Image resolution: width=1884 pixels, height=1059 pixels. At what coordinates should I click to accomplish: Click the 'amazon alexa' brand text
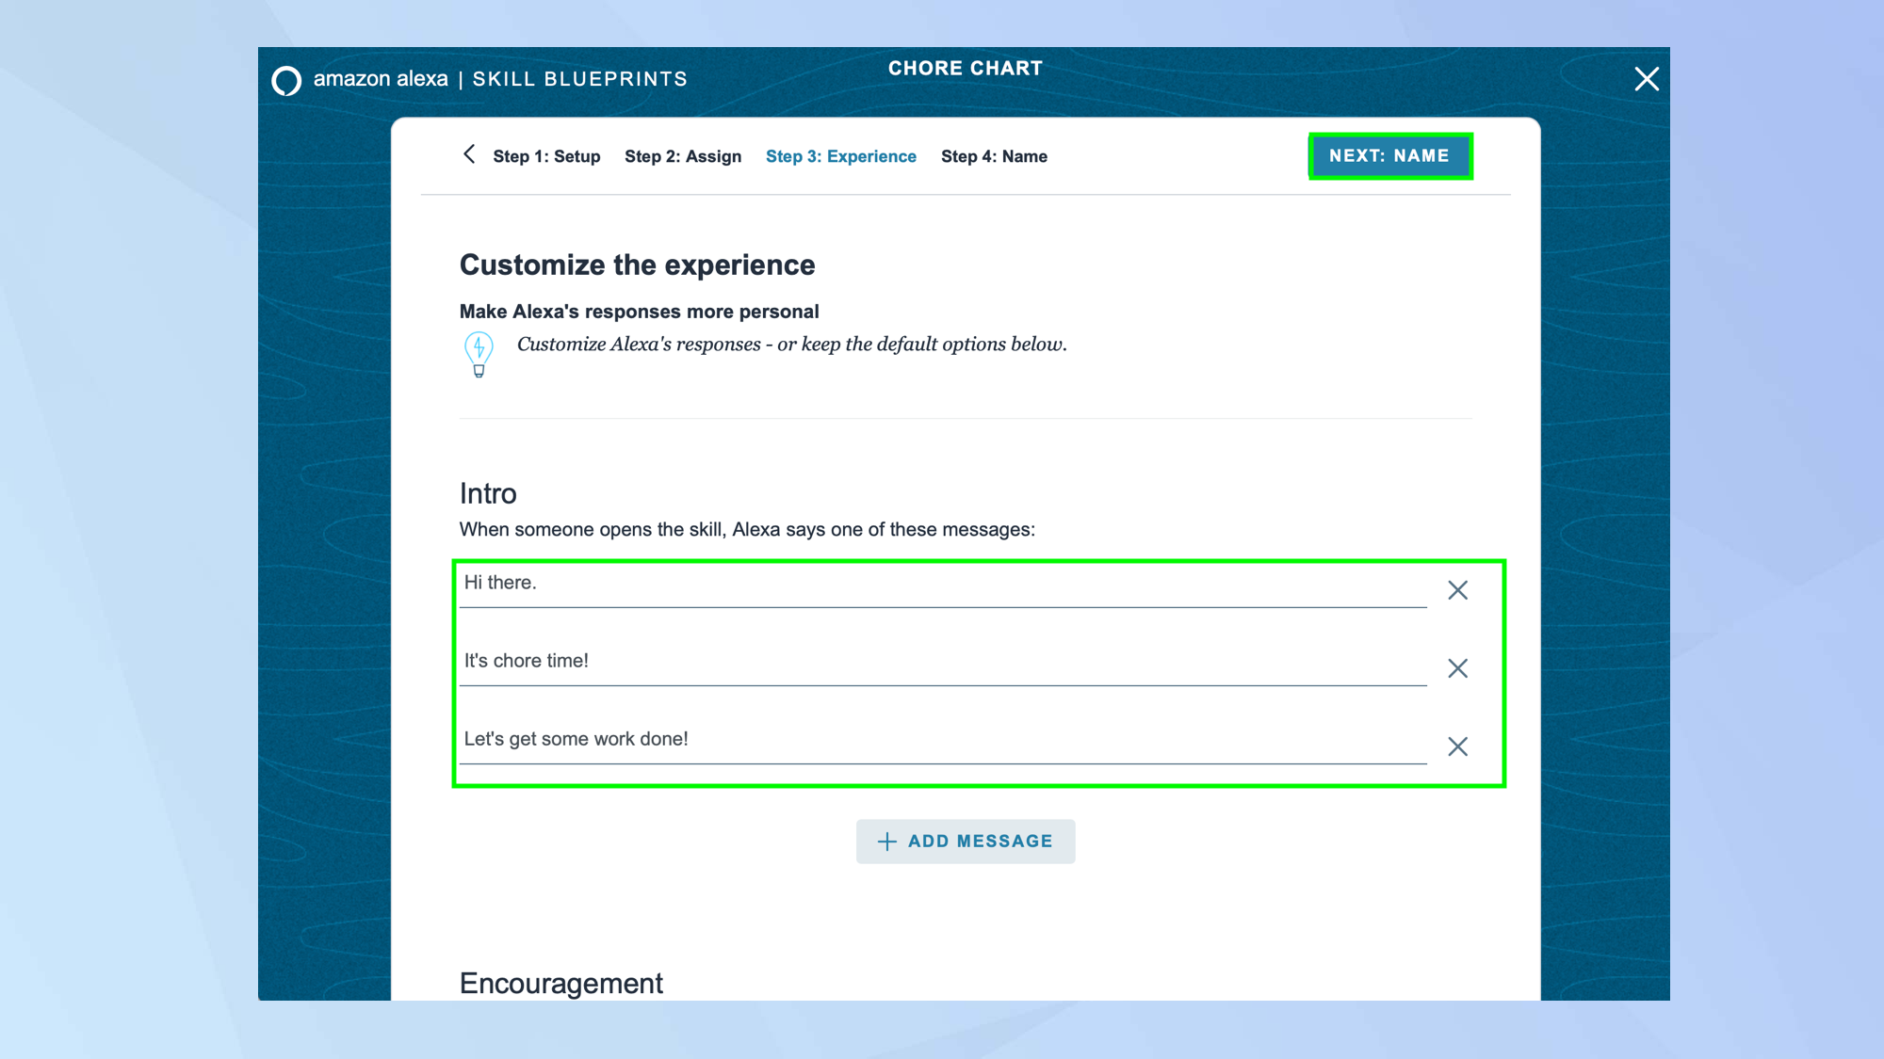(x=381, y=79)
